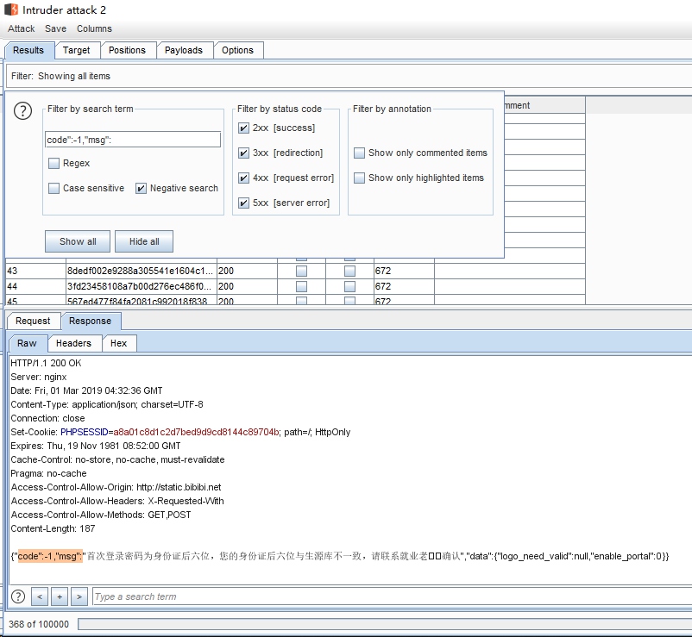Viewport: 692px width, 637px height.
Task: Check Show only commented items
Action: click(359, 153)
